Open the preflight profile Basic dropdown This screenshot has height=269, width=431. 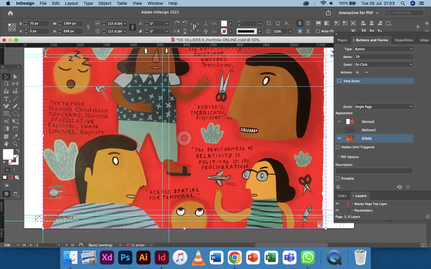[x=120, y=245]
